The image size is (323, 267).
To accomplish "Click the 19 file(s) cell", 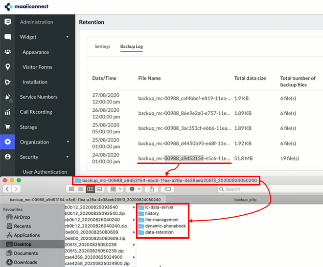I will click(x=290, y=158).
